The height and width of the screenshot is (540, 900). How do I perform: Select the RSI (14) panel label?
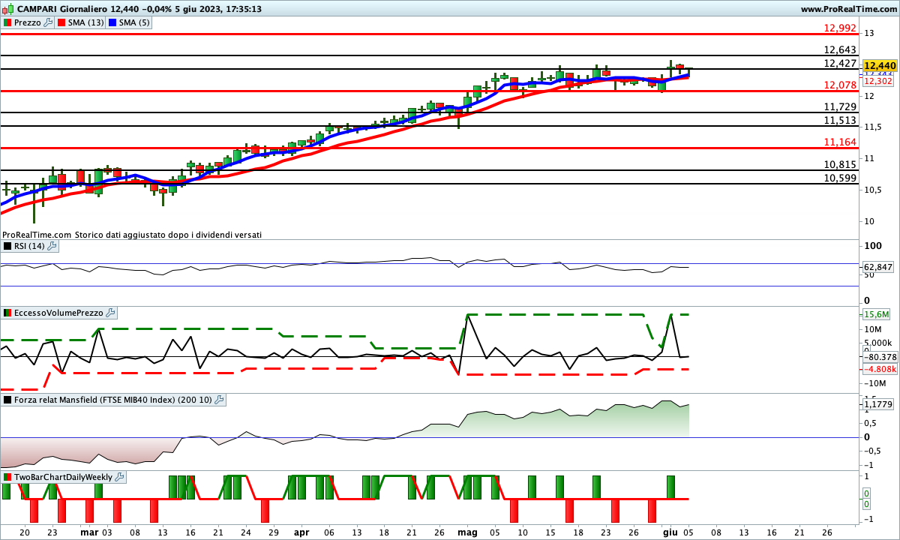pos(30,245)
